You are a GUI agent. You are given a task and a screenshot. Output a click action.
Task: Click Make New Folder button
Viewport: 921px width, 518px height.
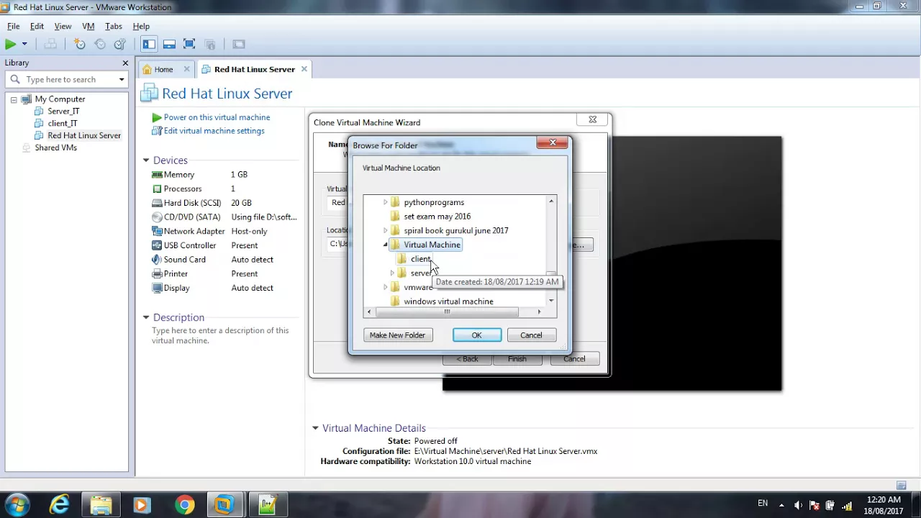pos(397,335)
